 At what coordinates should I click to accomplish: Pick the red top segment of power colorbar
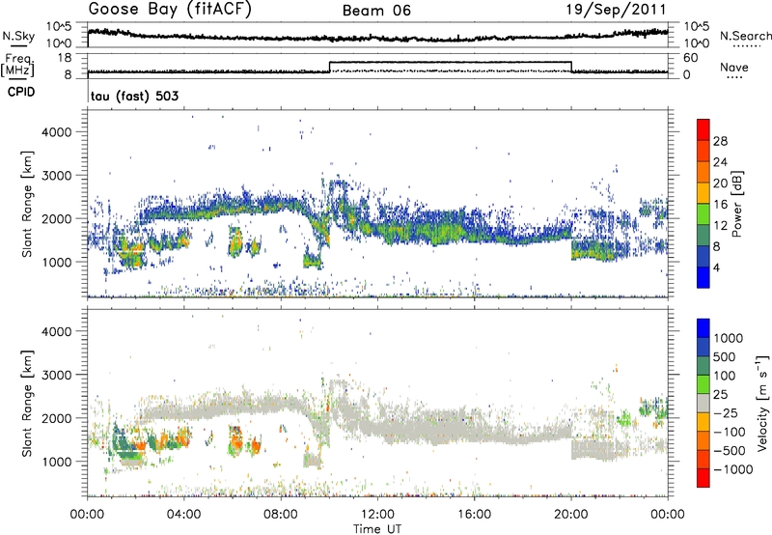pos(703,129)
